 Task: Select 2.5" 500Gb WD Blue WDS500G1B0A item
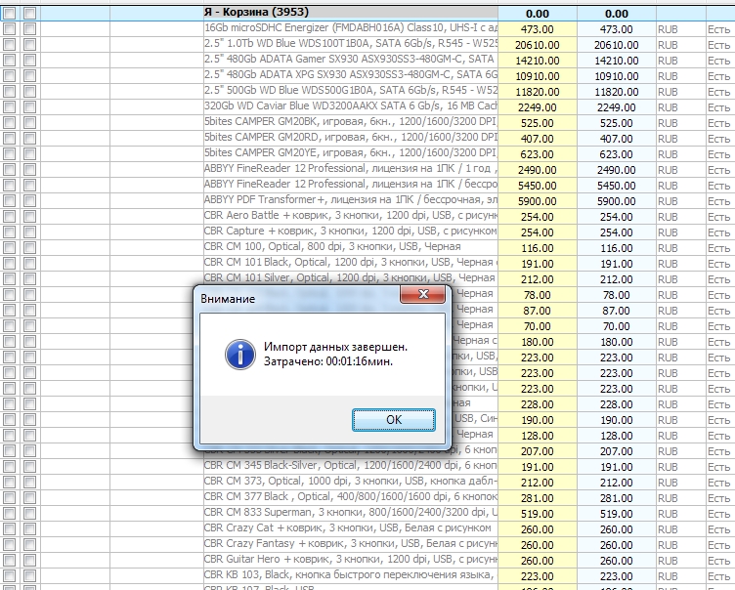tap(351, 91)
